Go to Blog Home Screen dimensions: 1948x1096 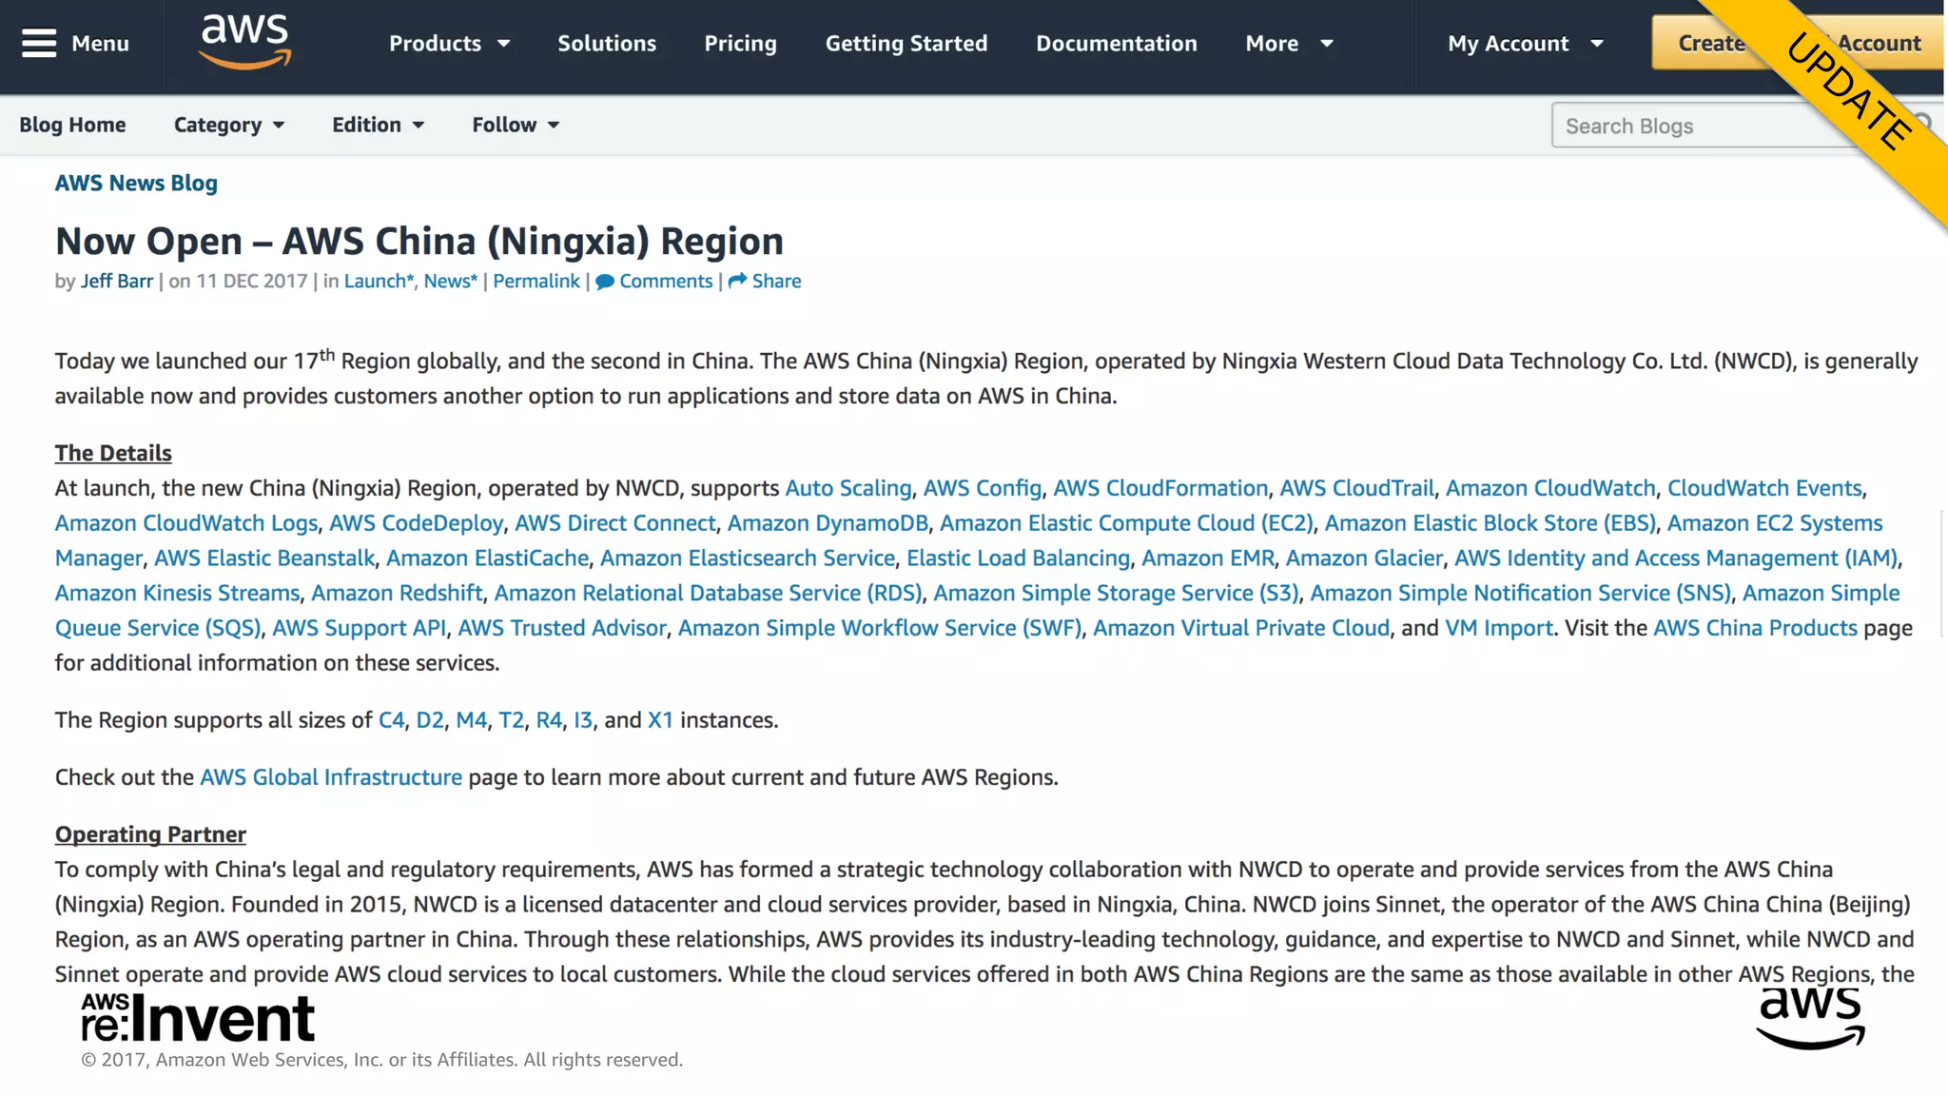72,126
